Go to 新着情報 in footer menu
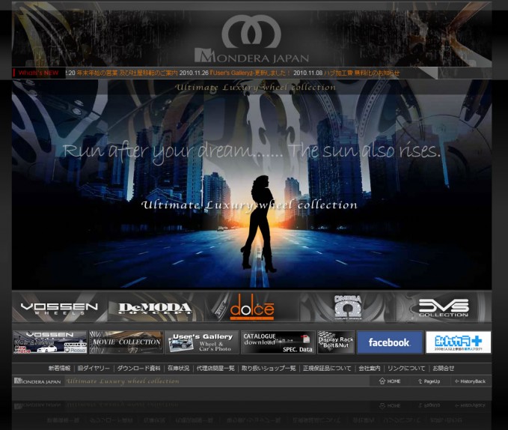The width and height of the screenshot is (508, 430). [59, 369]
